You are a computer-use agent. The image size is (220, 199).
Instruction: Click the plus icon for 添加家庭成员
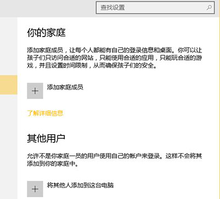click(x=35, y=91)
